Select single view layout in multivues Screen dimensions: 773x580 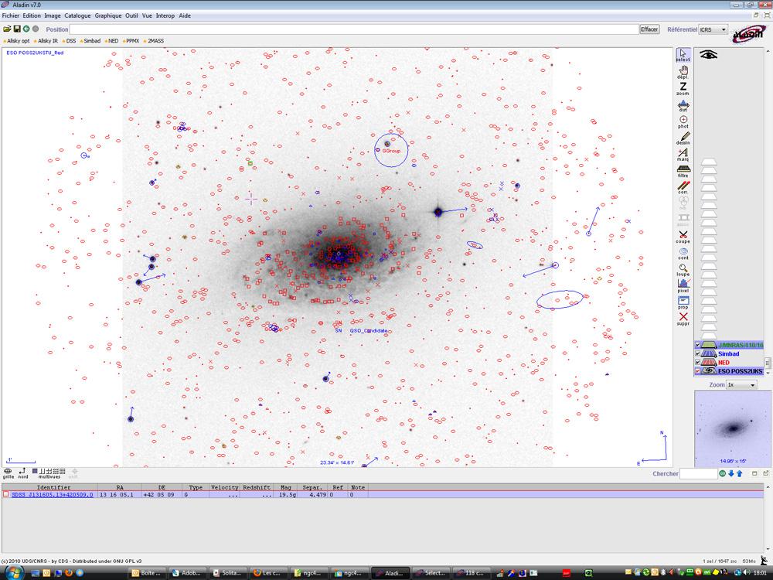(x=35, y=471)
